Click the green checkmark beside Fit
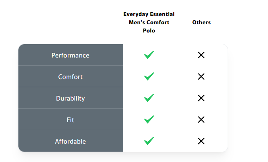 coord(149,120)
